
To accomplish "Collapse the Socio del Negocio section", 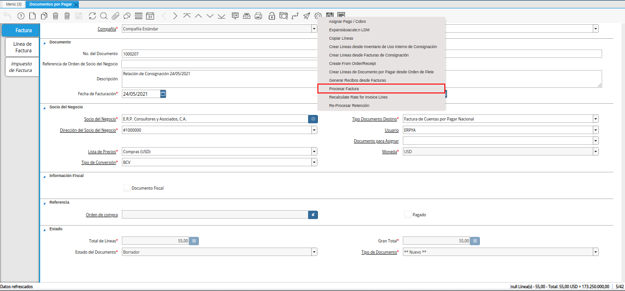I will [45, 107].
